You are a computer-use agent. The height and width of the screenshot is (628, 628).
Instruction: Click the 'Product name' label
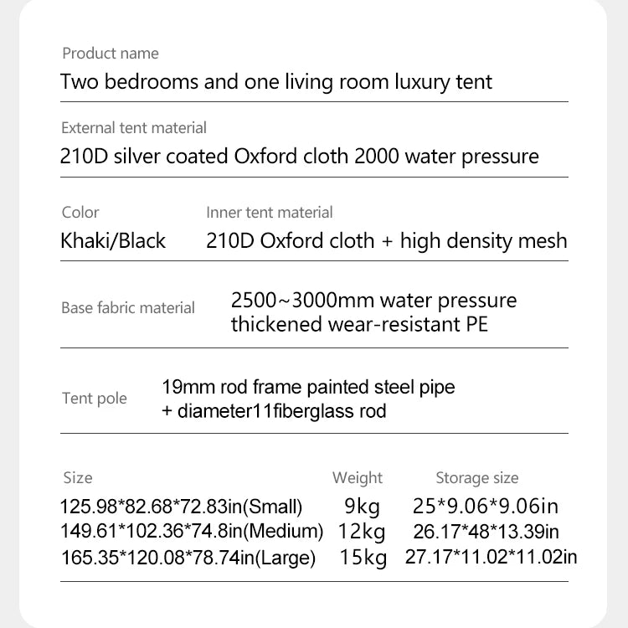coord(111,54)
